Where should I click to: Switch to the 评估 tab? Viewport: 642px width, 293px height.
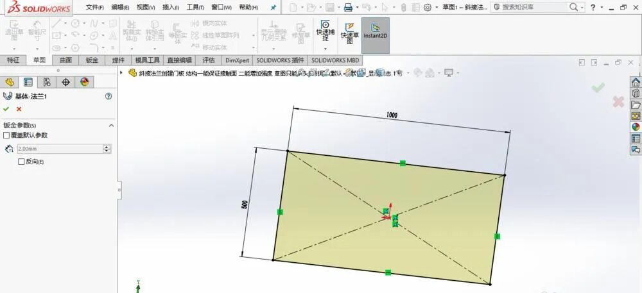click(209, 60)
